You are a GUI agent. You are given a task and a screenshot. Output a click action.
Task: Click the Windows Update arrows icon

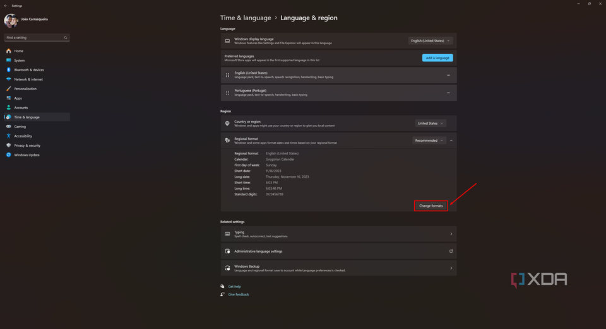click(8, 154)
